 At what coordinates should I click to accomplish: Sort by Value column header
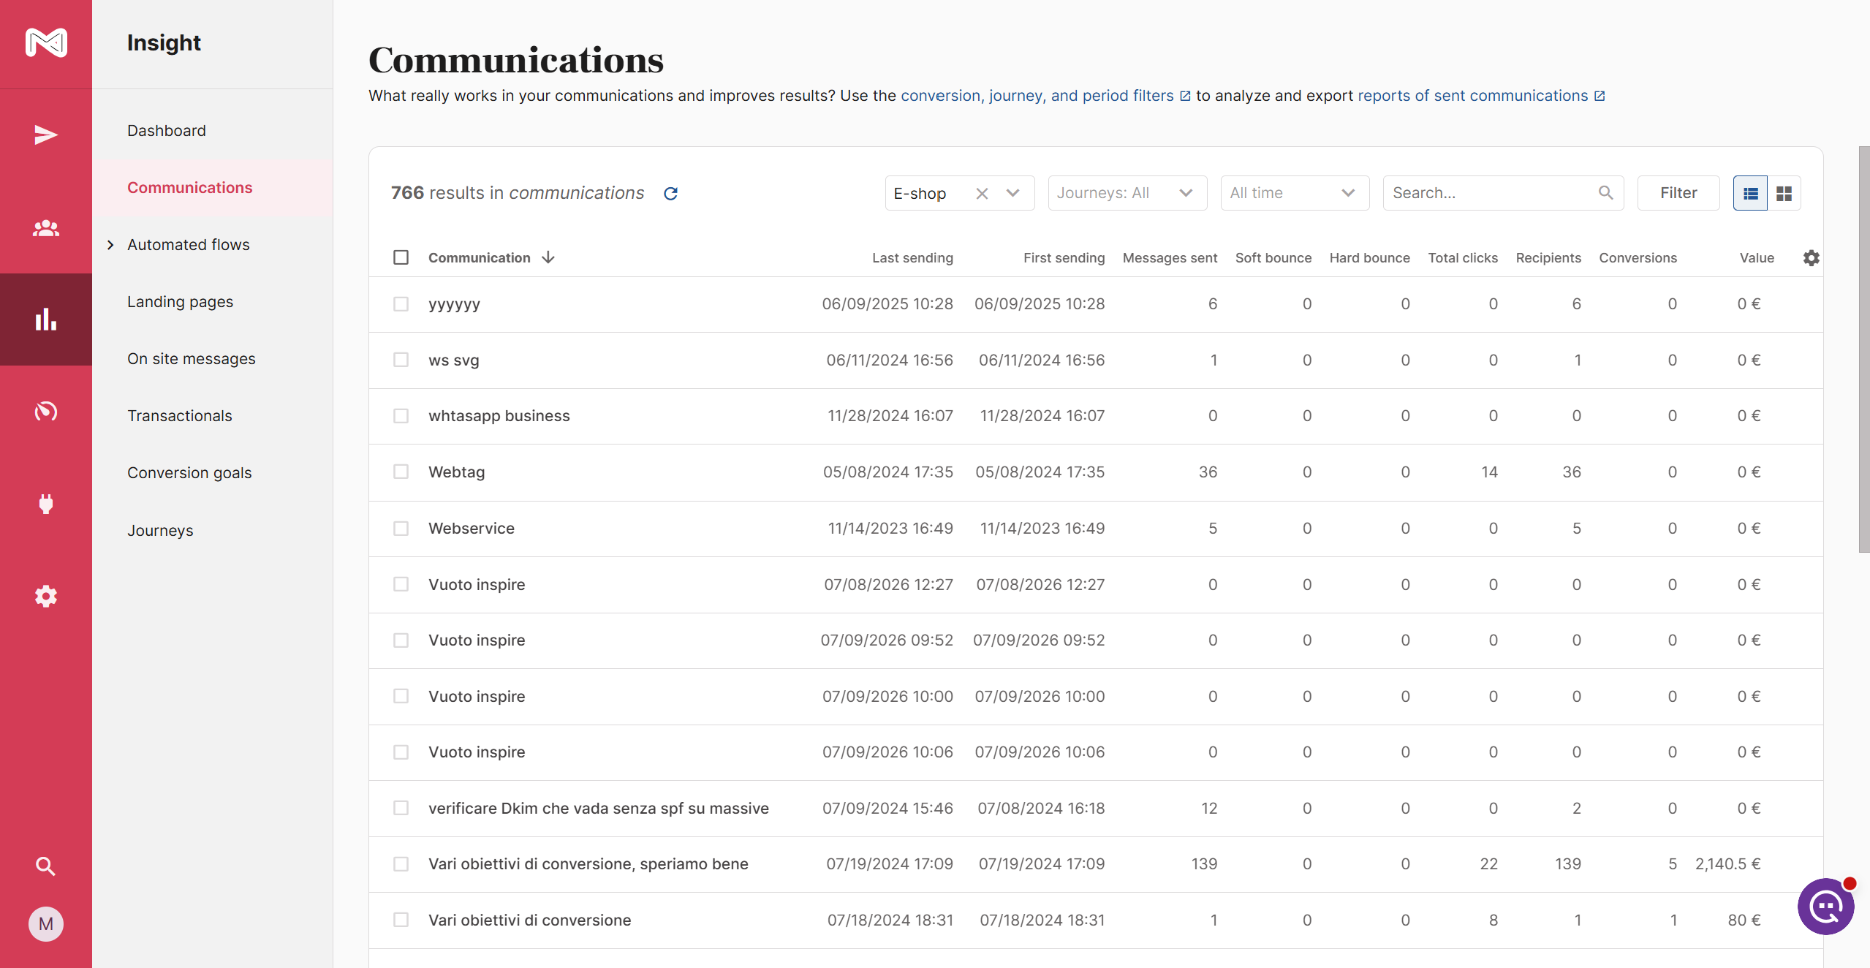click(1757, 258)
